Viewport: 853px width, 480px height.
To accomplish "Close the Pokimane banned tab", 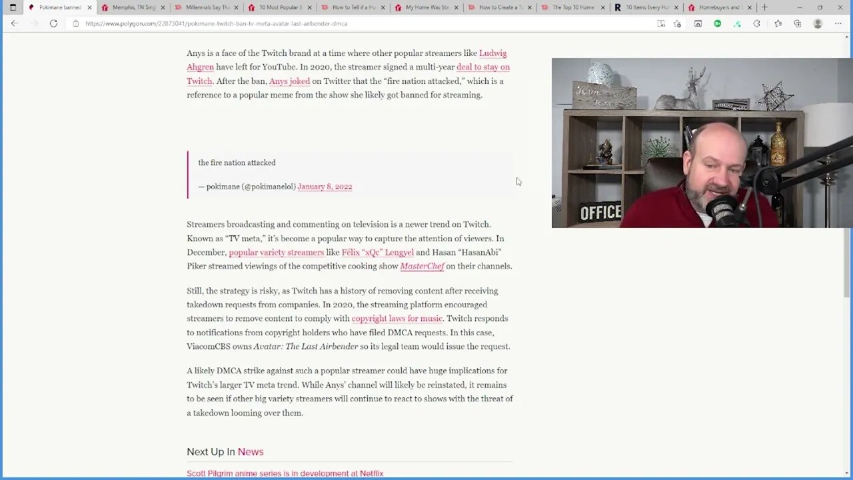I will (89, 7).
